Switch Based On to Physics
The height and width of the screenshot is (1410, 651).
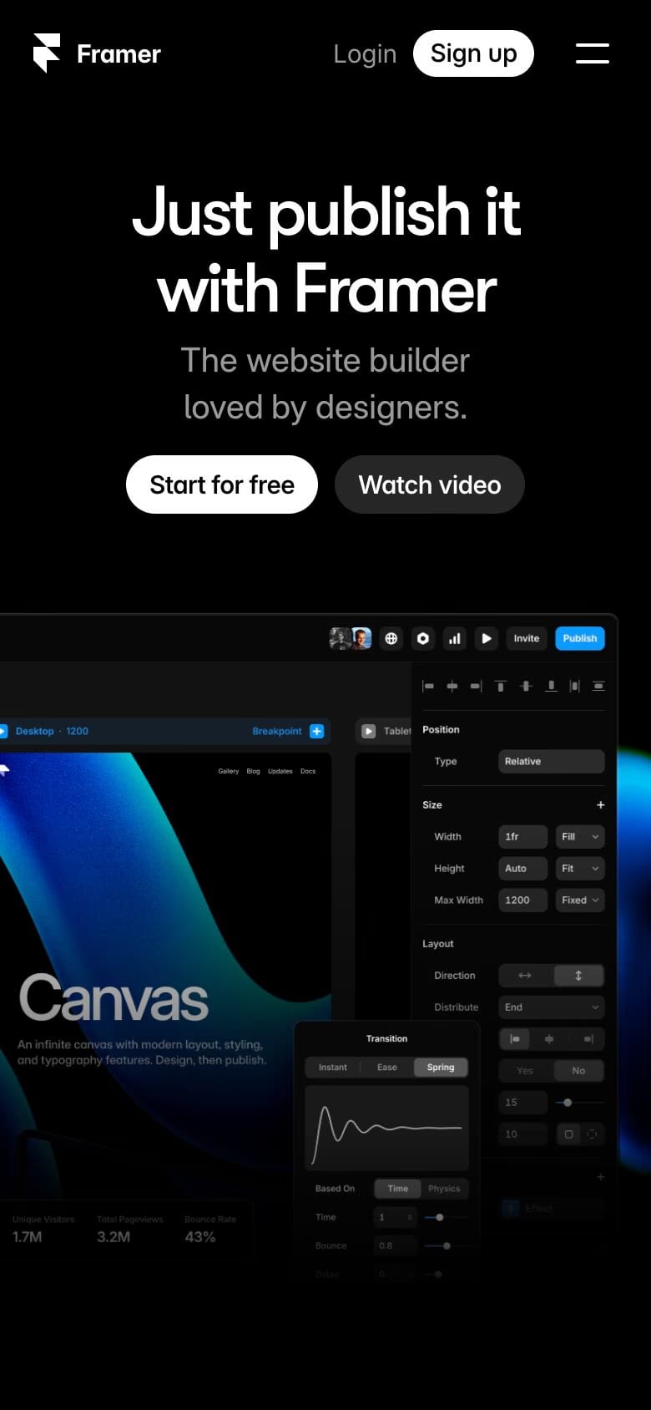[x=444, y=1189]
